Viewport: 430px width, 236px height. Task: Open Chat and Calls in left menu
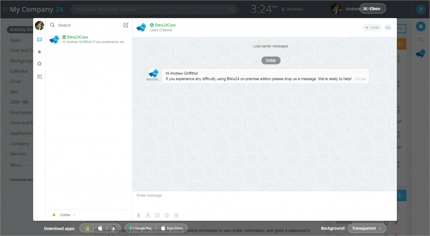coord(21,50)
